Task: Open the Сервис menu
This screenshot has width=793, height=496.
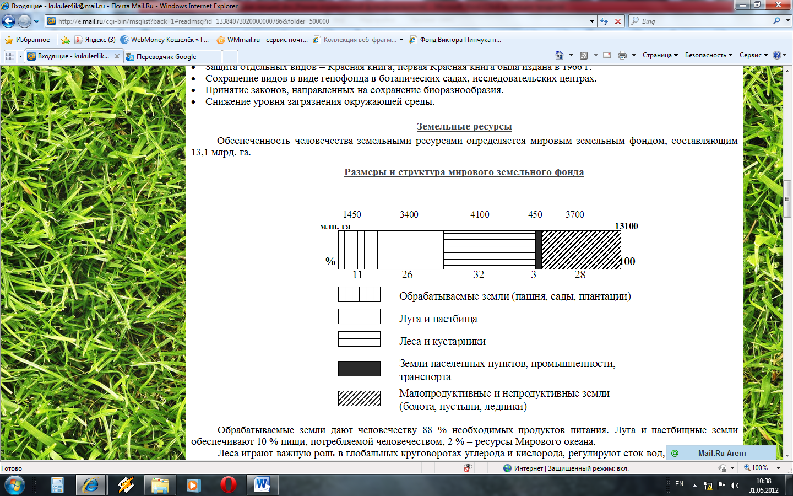Action: [753, 55]
